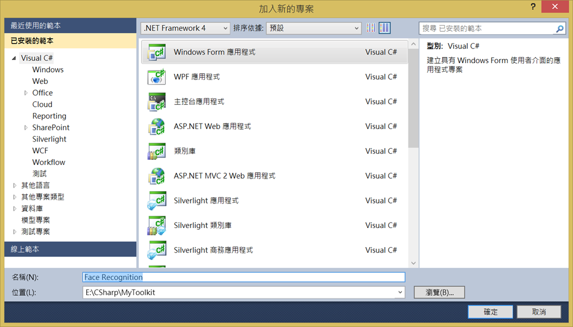Expand the 其他專案類型 node
This screenshot has width=573, height=327.
pyautogui.click(x=15, y=197)
